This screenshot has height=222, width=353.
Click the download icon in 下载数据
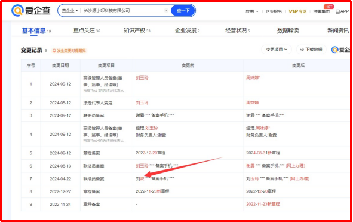point(302,50)
